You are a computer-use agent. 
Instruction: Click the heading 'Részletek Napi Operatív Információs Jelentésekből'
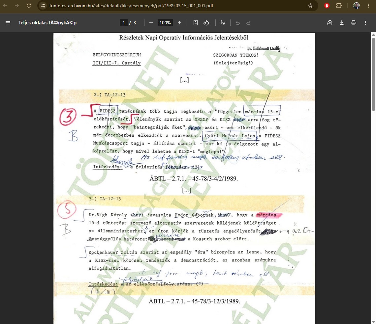coord(184,38)
